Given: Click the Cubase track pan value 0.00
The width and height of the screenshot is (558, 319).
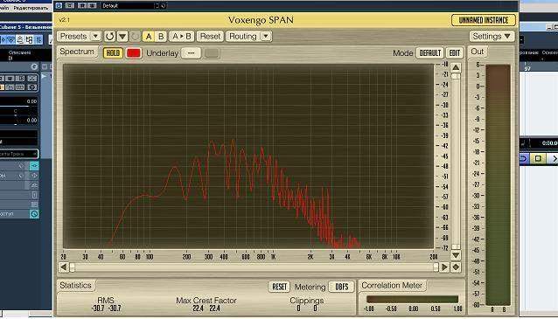Looking at the screenshot, I should 31,121.
